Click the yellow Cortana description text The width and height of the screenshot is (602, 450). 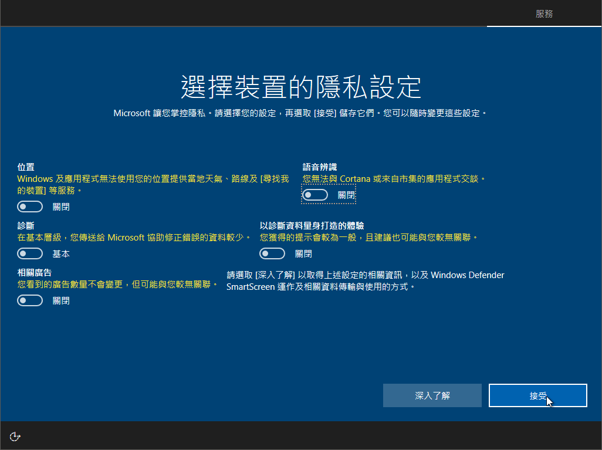pyautogui.click(x=394, y=178)
